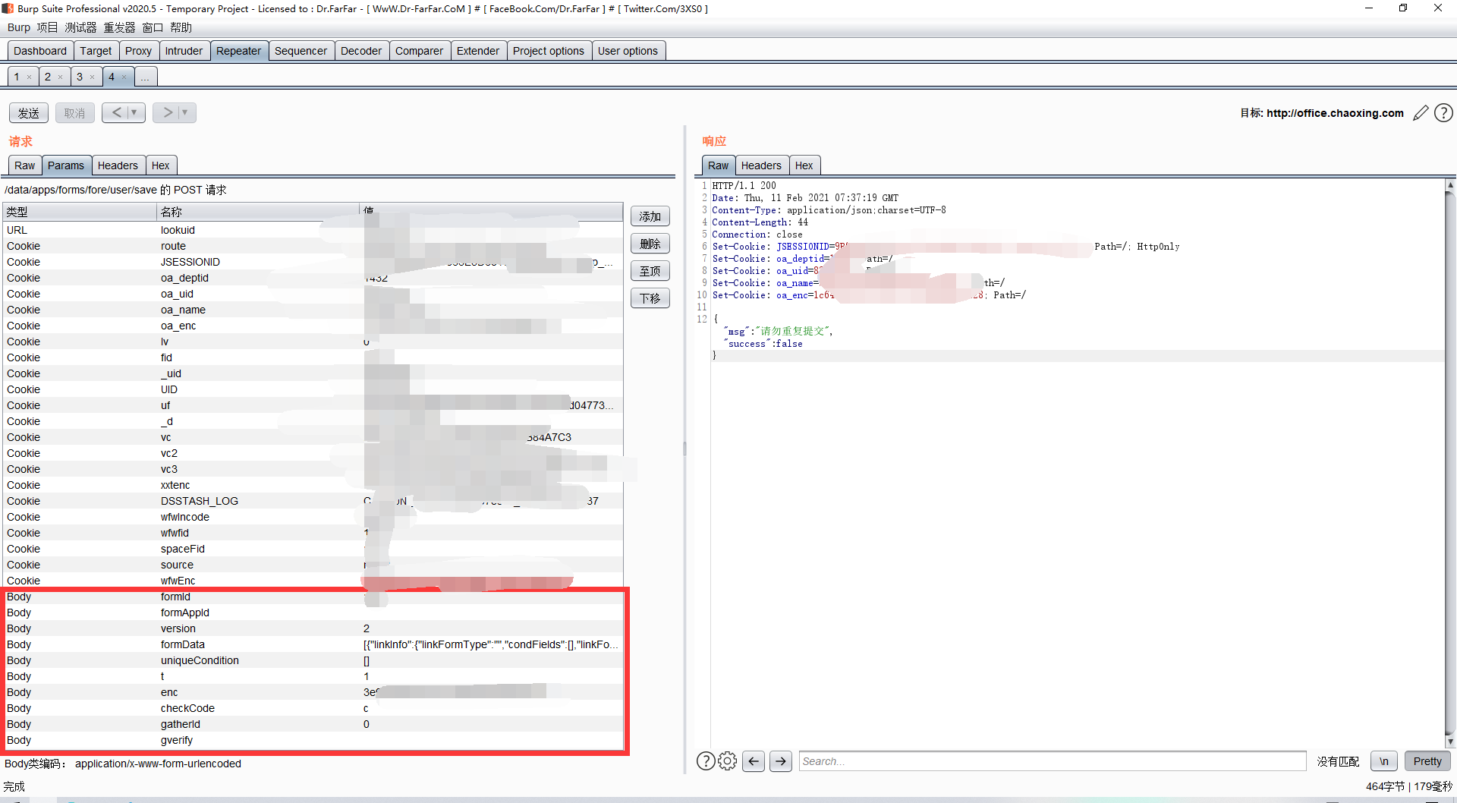Screen dimensions: 1457x803
Task: Close Repeater tab 3
Action: [x=93, y=77]
